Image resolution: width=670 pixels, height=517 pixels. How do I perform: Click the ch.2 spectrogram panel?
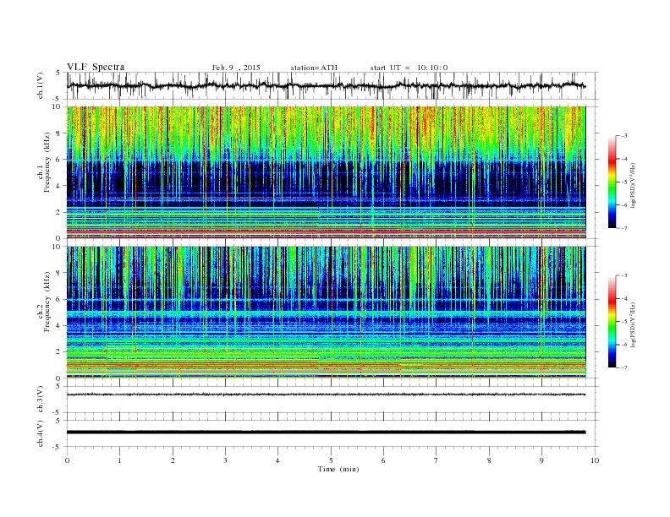326,313
